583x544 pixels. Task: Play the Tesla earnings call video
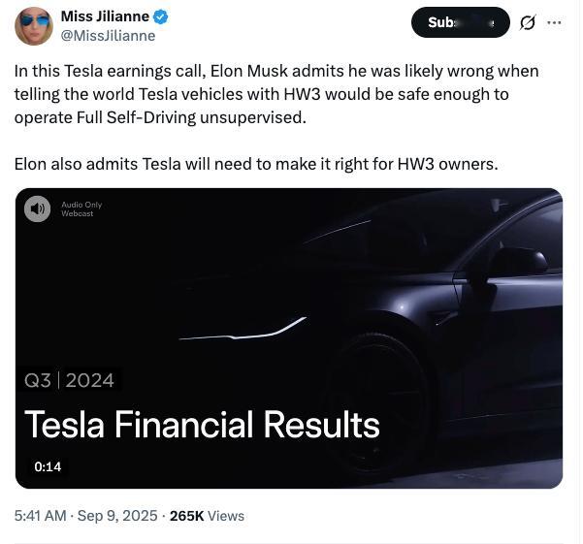pos(288,337)
